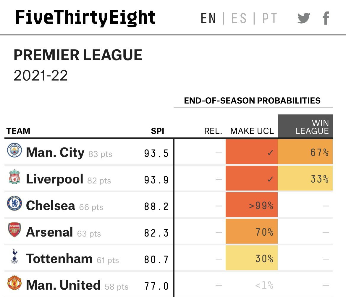This screenshot has width=346, height=297.
Task: Click the Facebook share icon
Action: tap(326, 18)
